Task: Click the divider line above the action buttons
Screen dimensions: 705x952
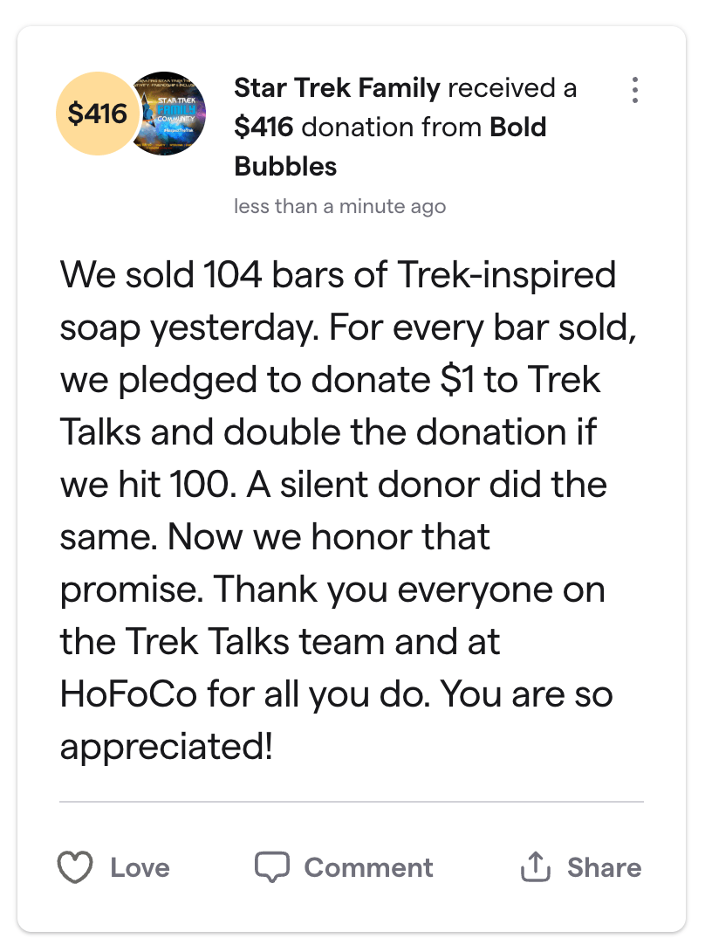Action: click(x=352, y=801)
